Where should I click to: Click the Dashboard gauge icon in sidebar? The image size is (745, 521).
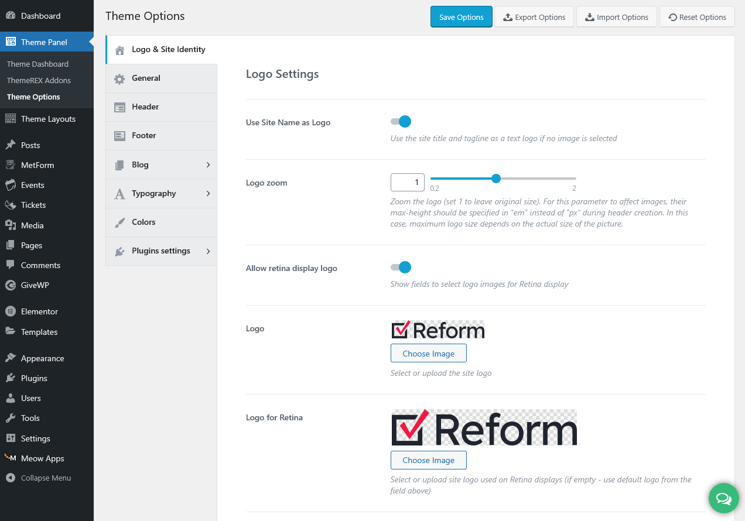(x=11, y=16)
